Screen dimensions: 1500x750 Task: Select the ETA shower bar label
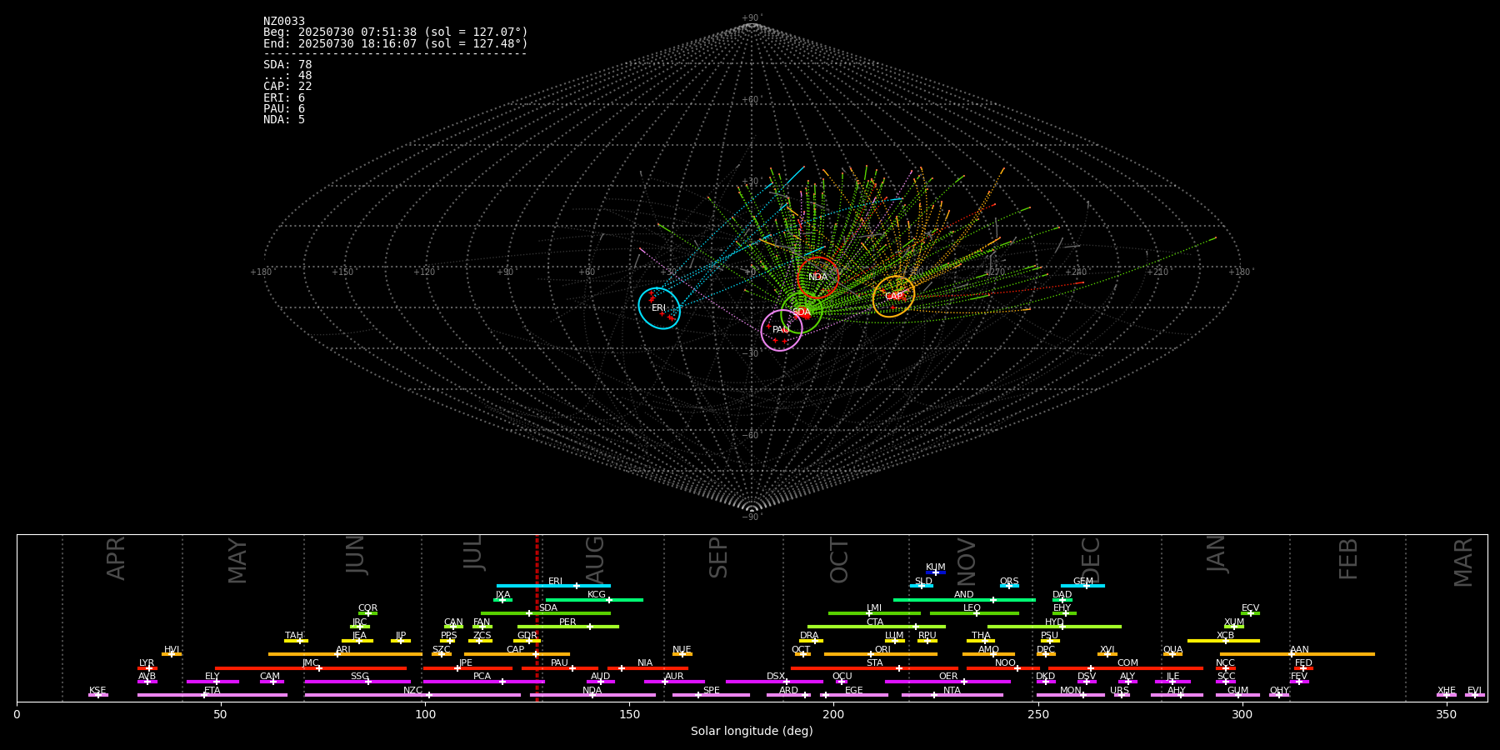pyautogui.click(x=212, y=690)
